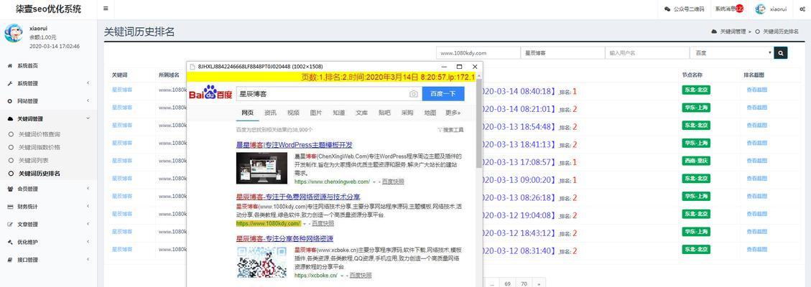Switch to the 地图 tab in Baidu
Screen dimensions: 811x287
[430, 113]
